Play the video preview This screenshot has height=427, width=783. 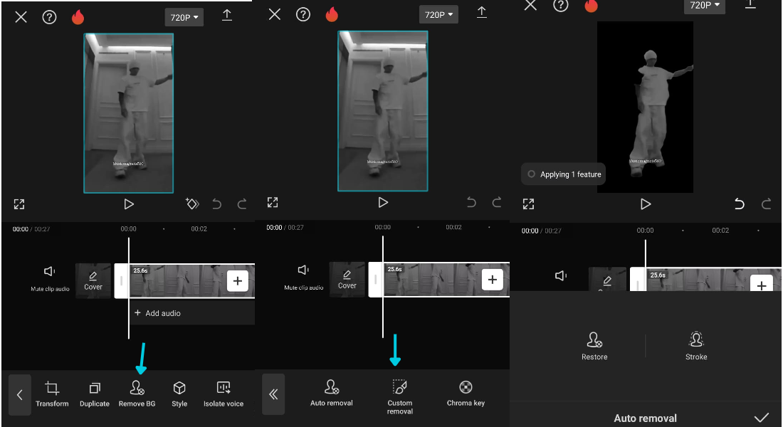[128, 204]
